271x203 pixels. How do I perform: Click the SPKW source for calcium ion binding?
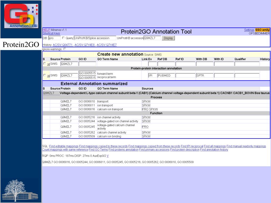pos(146,137)
